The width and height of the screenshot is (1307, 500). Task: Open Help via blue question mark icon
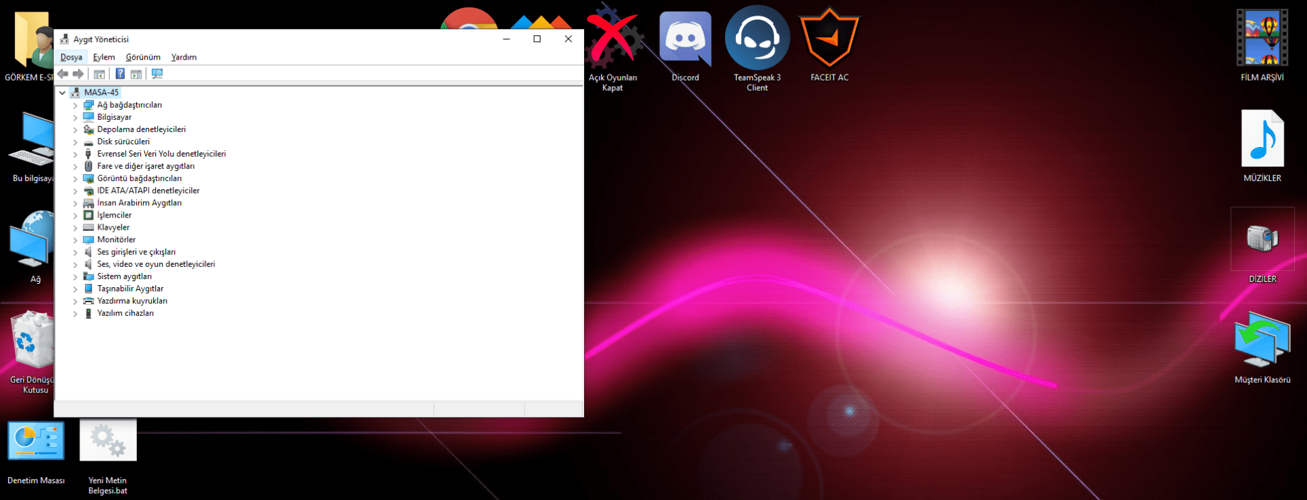[x=120, y=74]
